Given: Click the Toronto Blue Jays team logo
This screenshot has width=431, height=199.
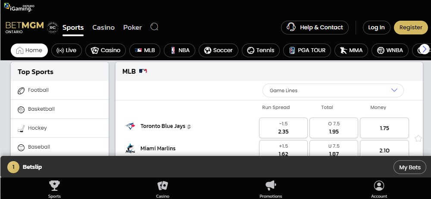Looking at the screenshot, I should [130, 126].
